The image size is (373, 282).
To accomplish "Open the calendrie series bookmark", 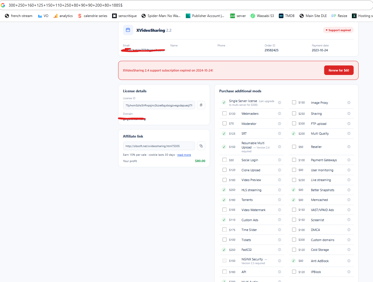I will [x=92, y=16].
